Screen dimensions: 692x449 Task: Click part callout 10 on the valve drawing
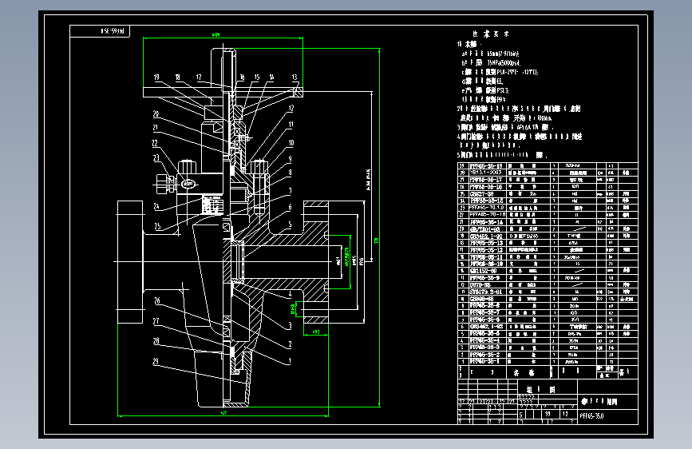click(x=291, y=143)
